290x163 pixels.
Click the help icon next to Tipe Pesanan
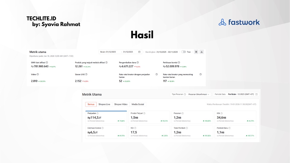tap(185, 94)
